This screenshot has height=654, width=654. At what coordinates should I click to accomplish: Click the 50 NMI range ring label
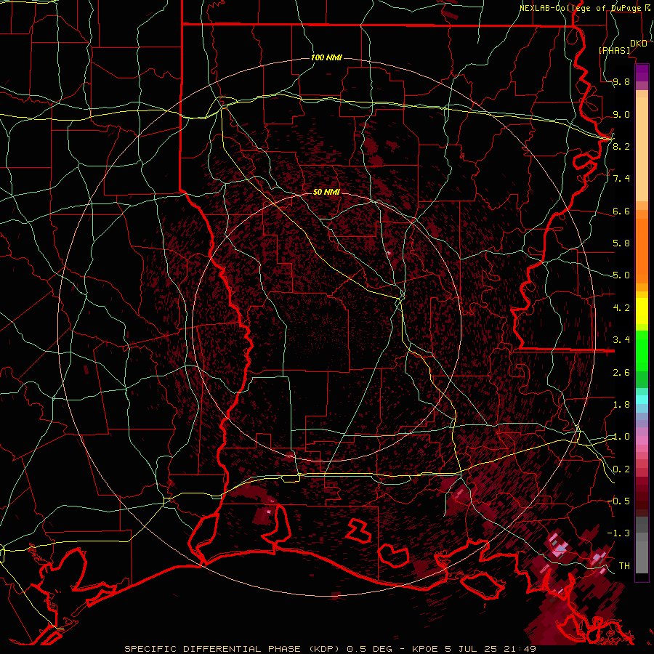[x=326, y=192]
